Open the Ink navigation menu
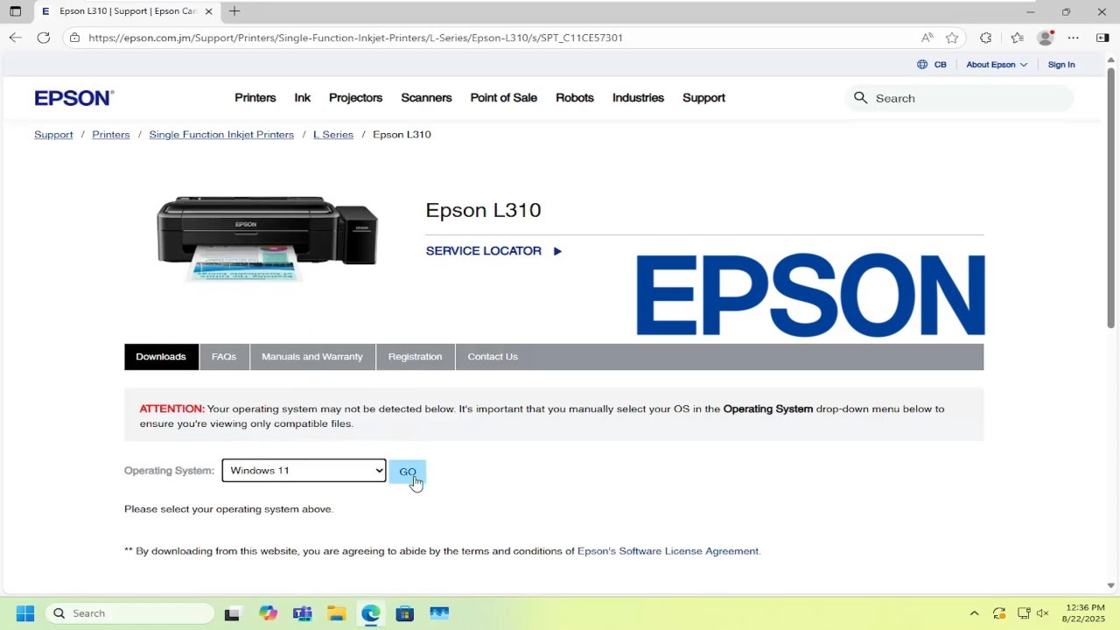 point(303,98)
